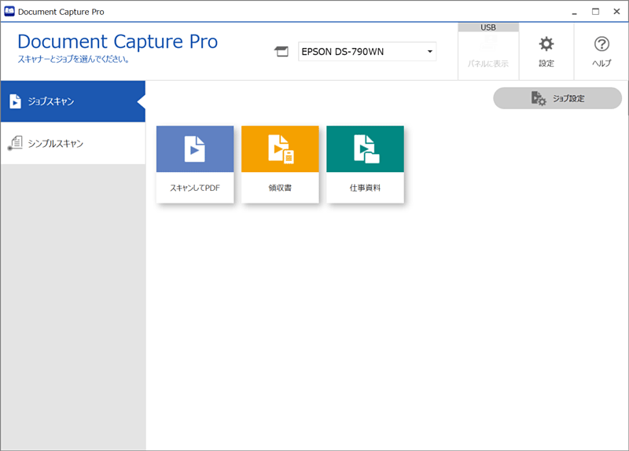Run the blue スキャンしてPDF job icon

[x=194, y=148]
